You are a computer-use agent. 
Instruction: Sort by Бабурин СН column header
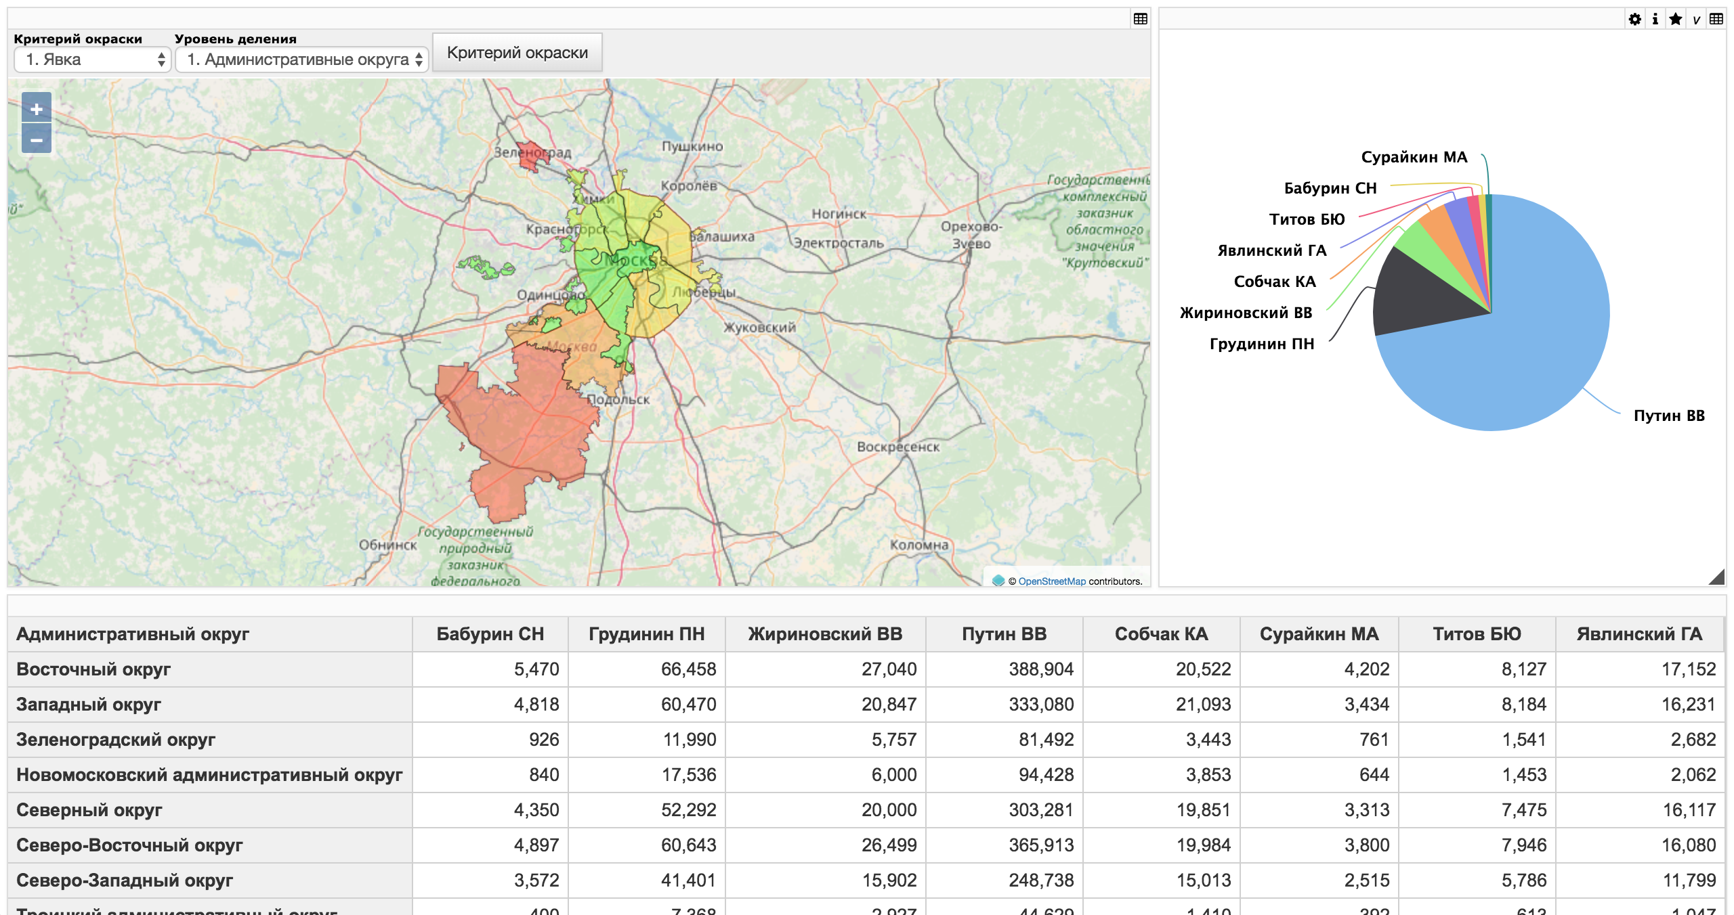490,634
